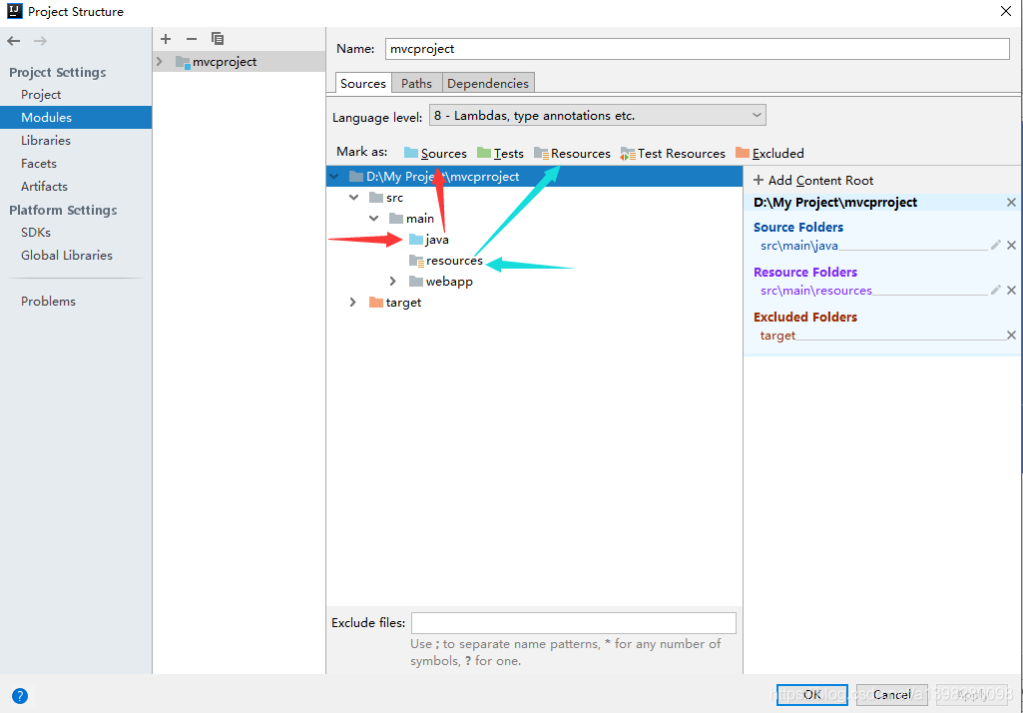This screenshot has height=713, width=1023.
Task: Expand the target folder
Action: [353, 303]
